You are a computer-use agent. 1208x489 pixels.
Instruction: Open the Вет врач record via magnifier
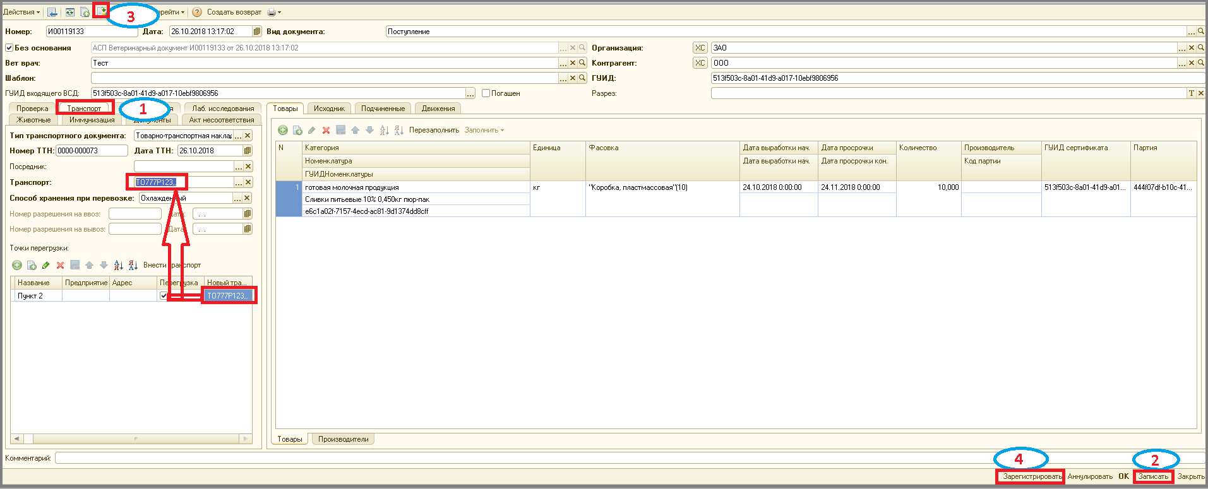click(582, 63)
